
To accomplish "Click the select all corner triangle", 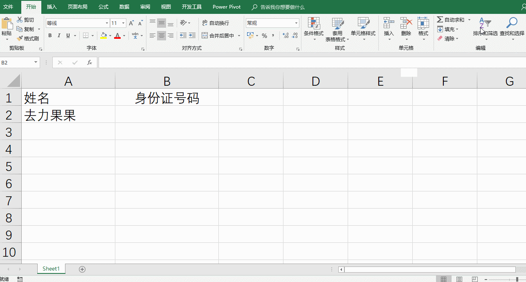I will (13, 81).
